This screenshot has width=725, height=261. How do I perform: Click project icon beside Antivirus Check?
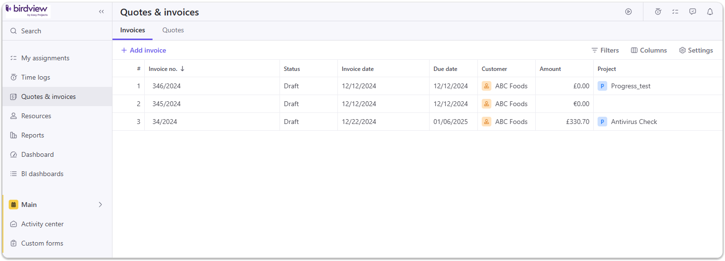tap(602, 122)
